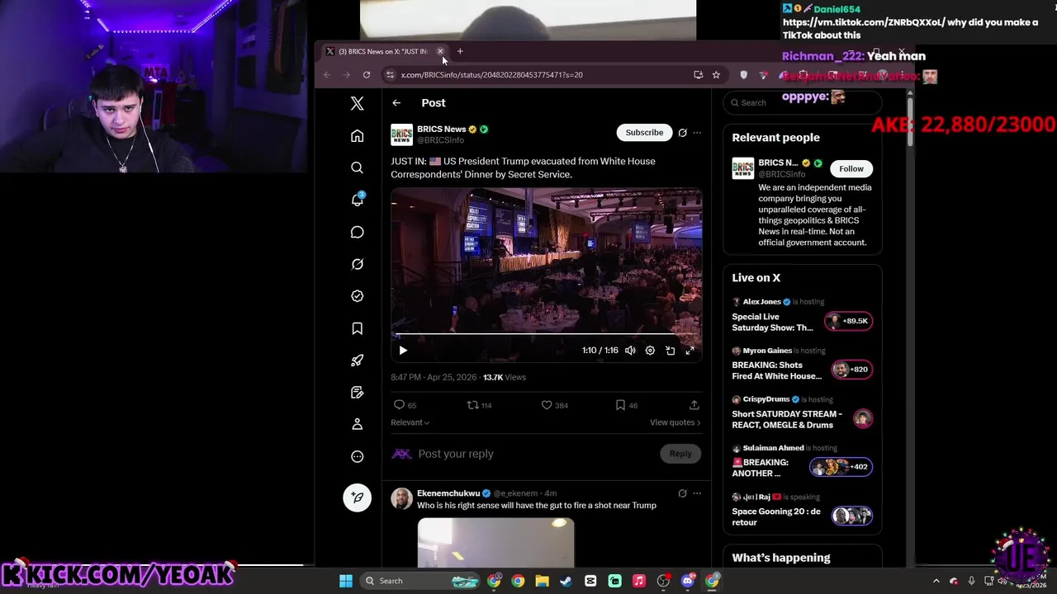Screen dimensions: 1057x594
Task: Click the 13.7K Views count
Action: [x=505, y=377]
